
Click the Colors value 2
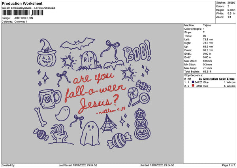click(x=228, y=6)
